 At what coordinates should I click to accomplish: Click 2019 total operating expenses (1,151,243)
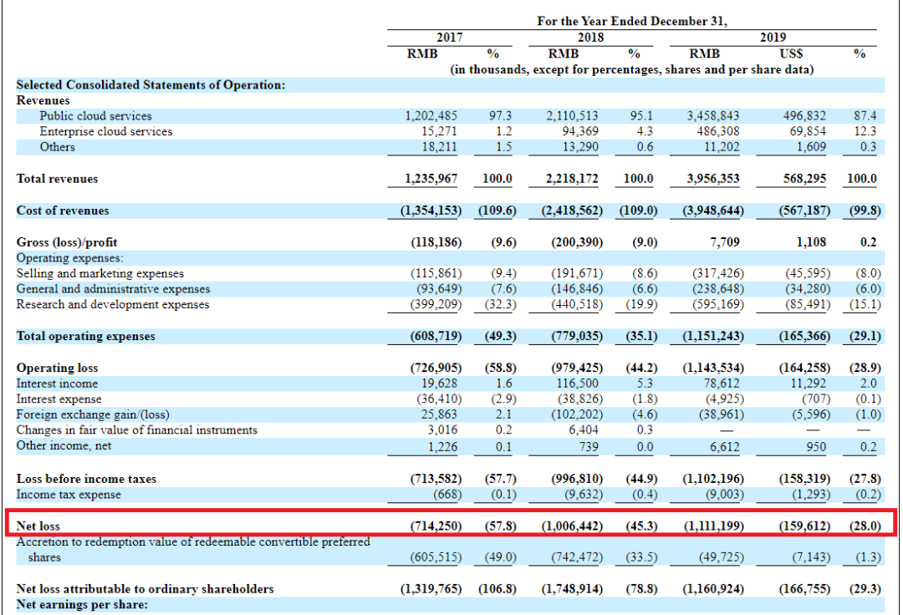[713, 336]
